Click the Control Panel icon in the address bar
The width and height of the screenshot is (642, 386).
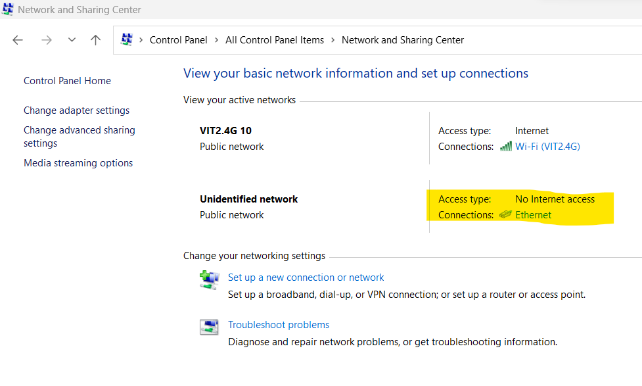point(127,39)
